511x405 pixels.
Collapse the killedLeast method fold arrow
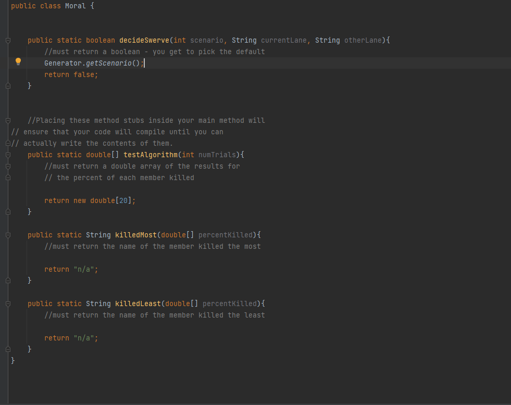click(7, 303)
